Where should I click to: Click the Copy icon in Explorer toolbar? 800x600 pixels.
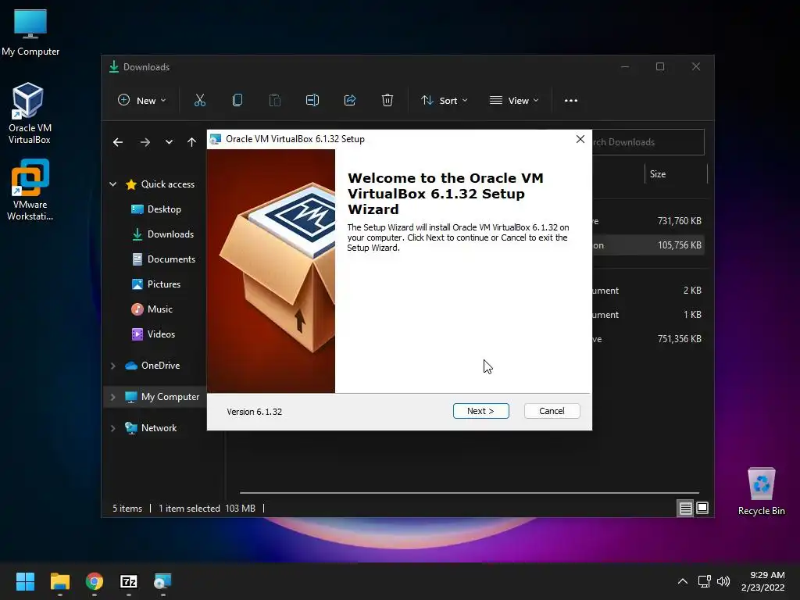coord(237,101)
